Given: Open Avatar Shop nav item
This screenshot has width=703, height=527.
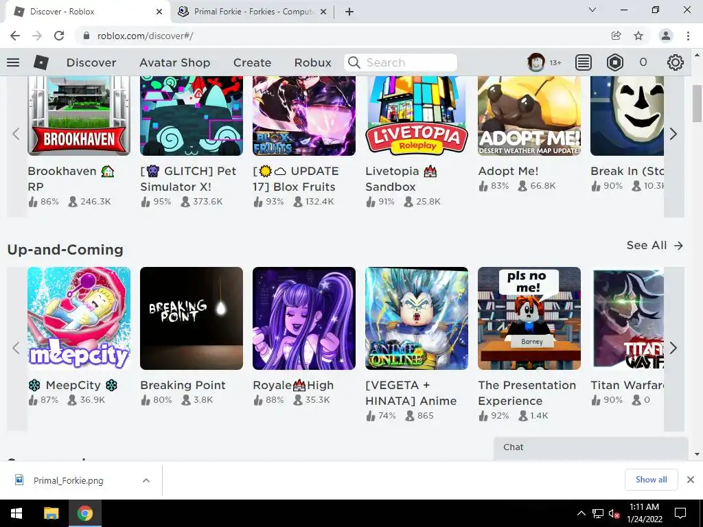Looking at the screenshot, I should [x=175, y=62].
